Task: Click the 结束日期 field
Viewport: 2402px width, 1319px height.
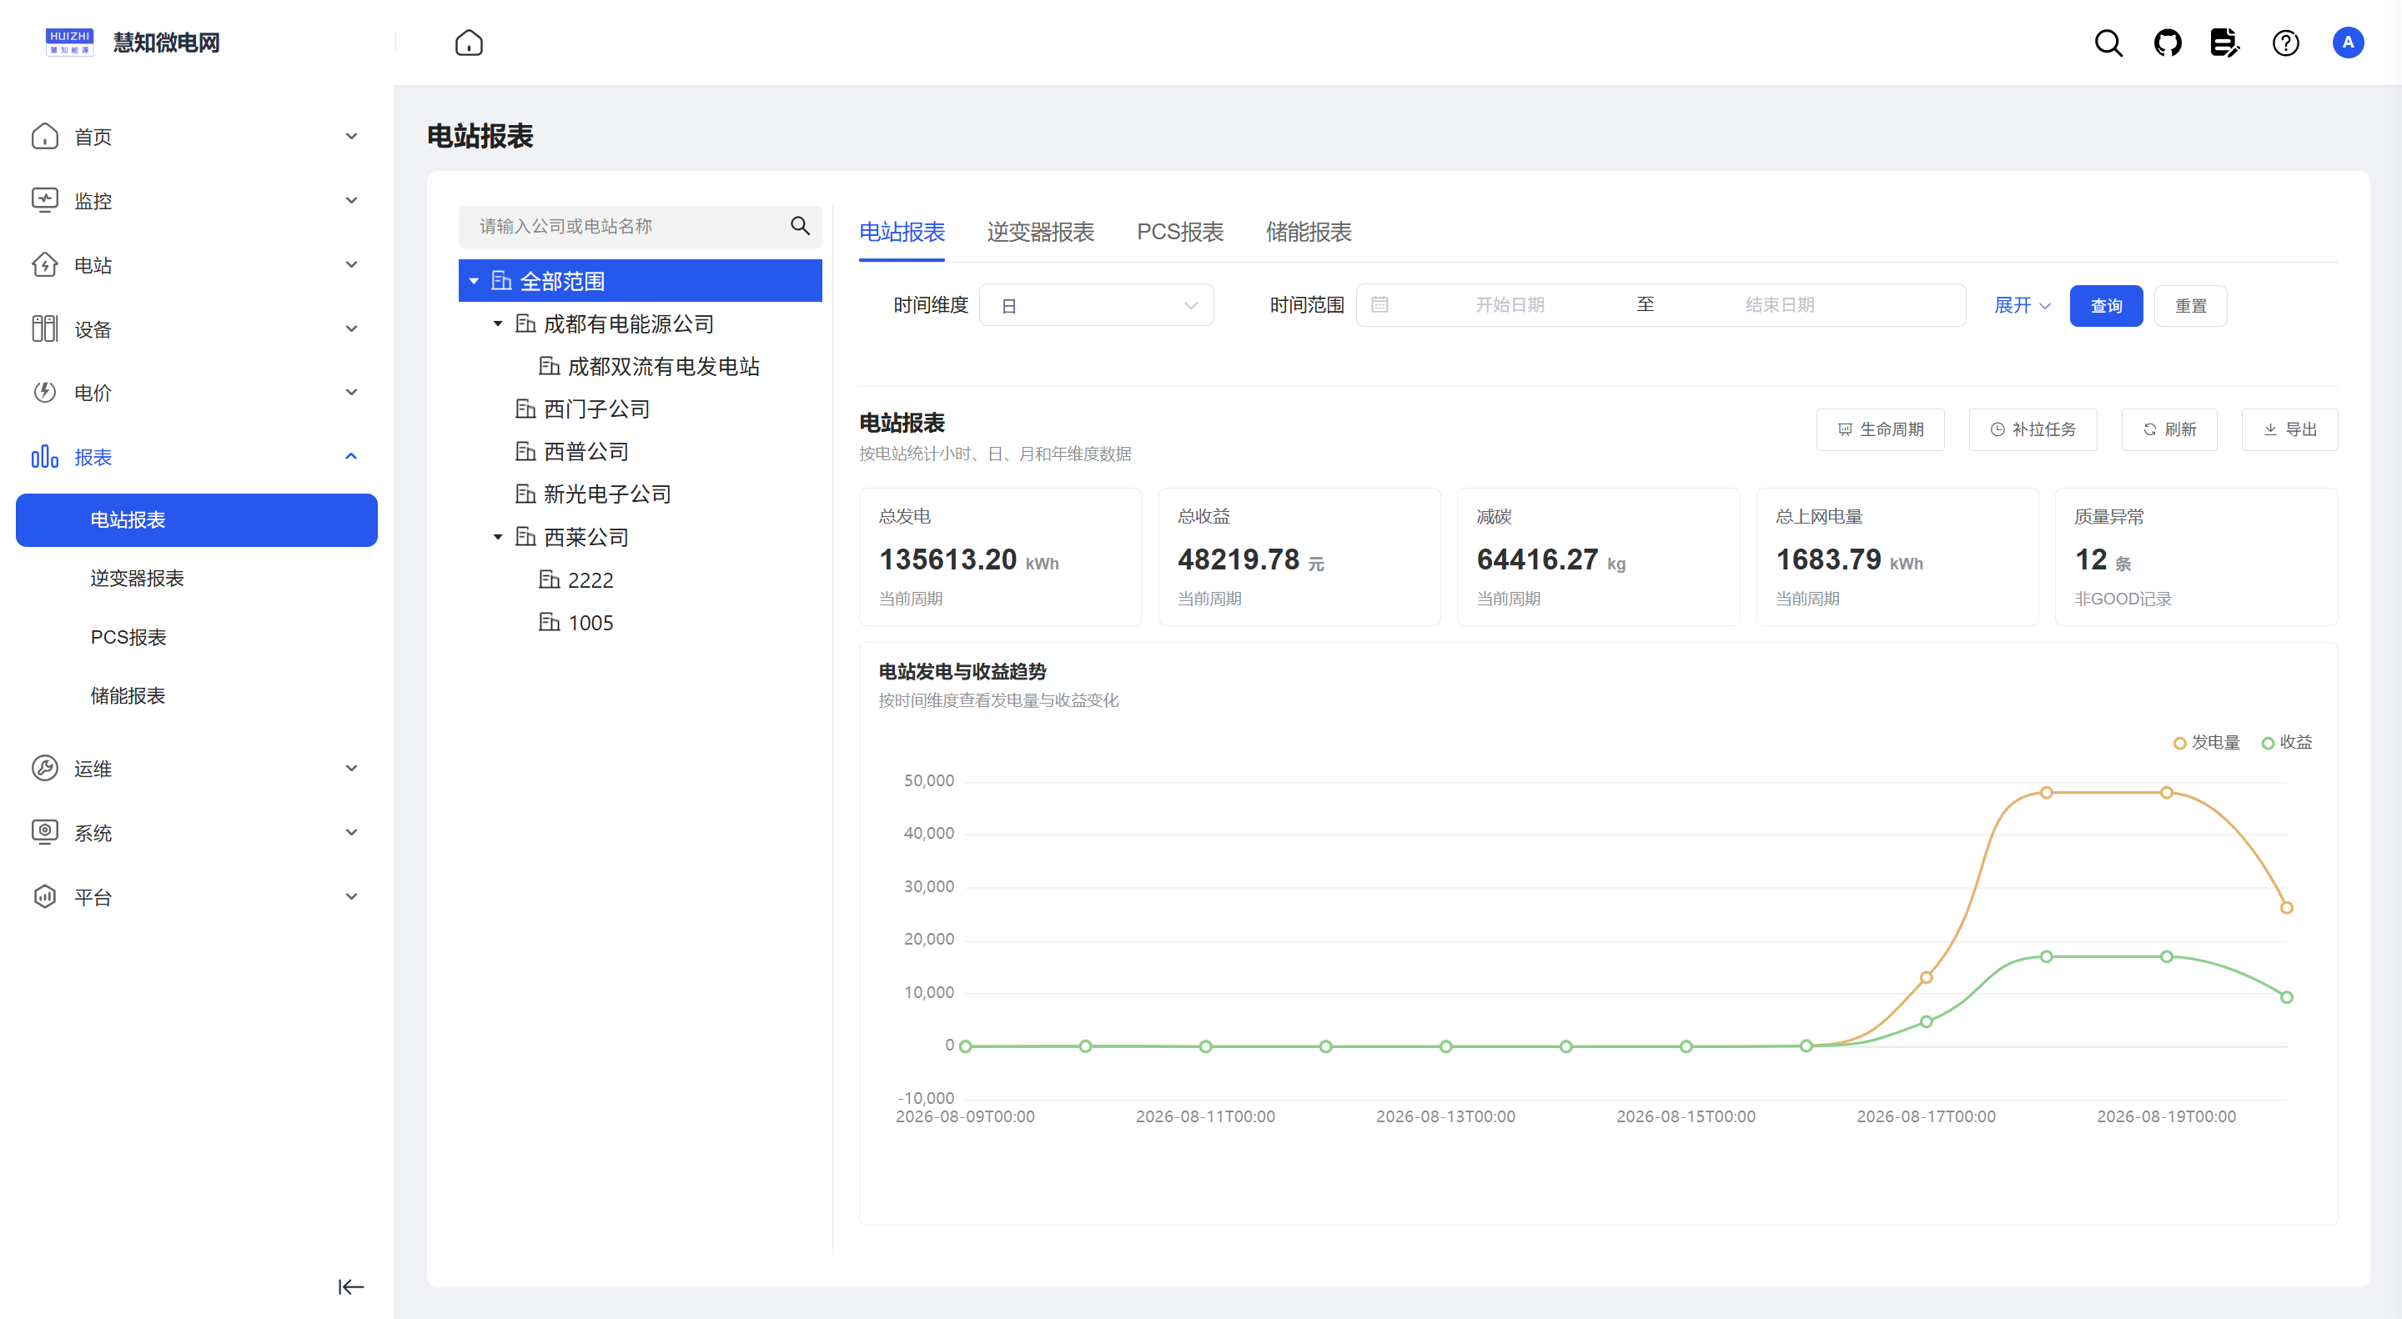Action: (1779, 305)
